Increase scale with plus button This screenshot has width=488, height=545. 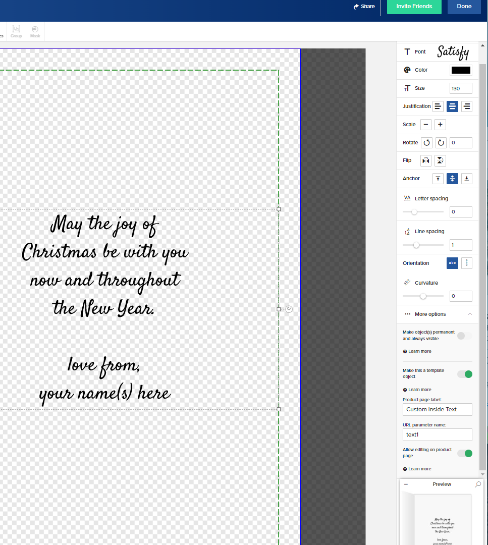(440, 125)
